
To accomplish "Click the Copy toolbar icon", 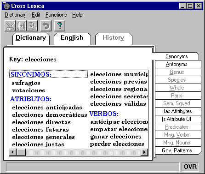I will [x=21, y=26].
